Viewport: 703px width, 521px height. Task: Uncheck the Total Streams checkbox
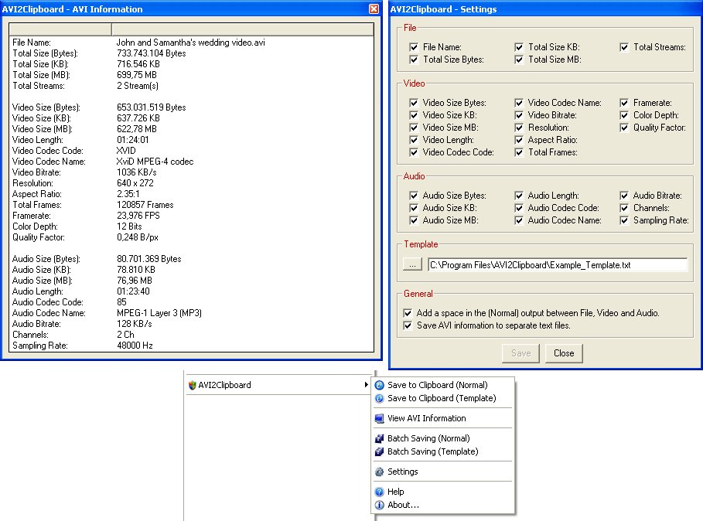tap(624, 47)
